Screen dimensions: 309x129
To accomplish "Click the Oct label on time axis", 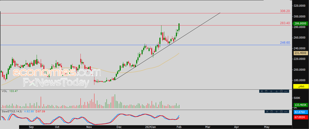I will pyautogui.click(x=57, y=127).
